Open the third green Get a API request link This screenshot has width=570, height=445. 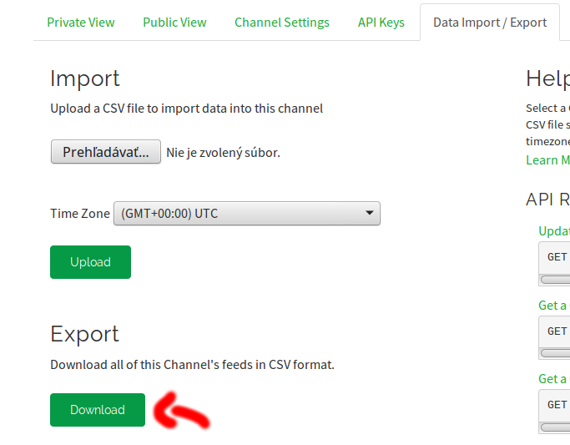(x=554, y=379)
